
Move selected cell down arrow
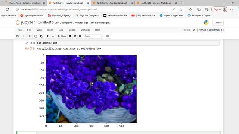pyautogui.click(x=53, y=36)
